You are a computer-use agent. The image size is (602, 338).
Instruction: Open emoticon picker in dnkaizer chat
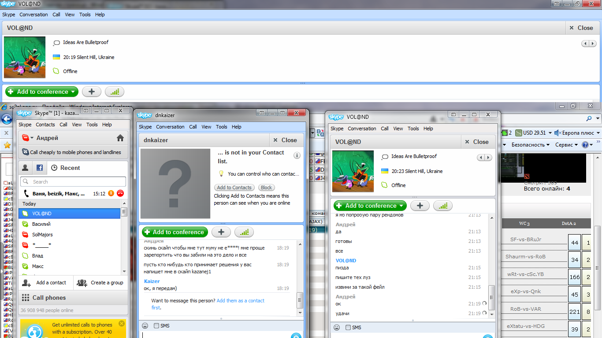click(145, 326)
